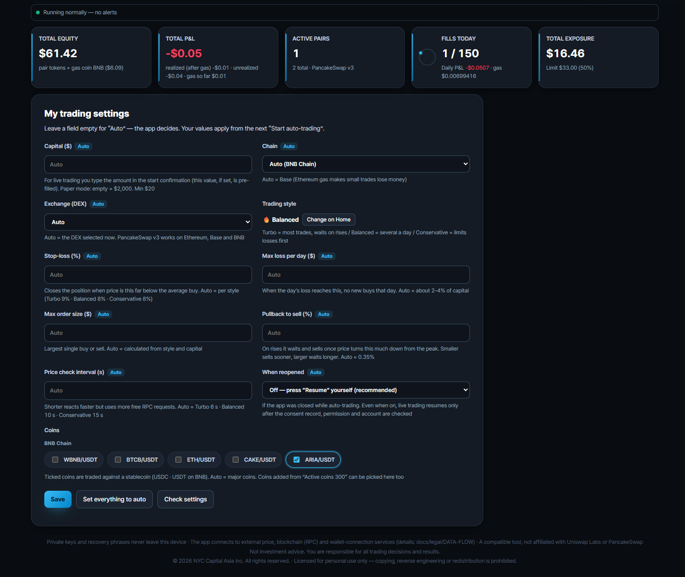Select the CAKE/USDT coin checkbox
Image resolution: width=685 pixels, height=577 pixels.
click(x=236, y=460)
